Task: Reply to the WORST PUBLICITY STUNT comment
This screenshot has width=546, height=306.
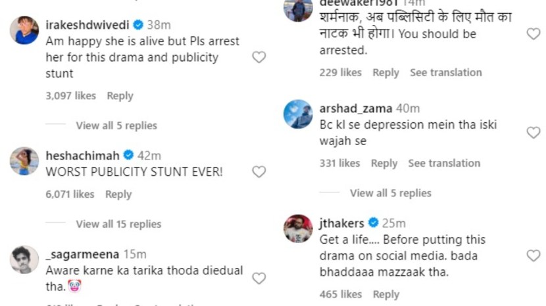Action: pyautogui.click(x=118, y=194)
